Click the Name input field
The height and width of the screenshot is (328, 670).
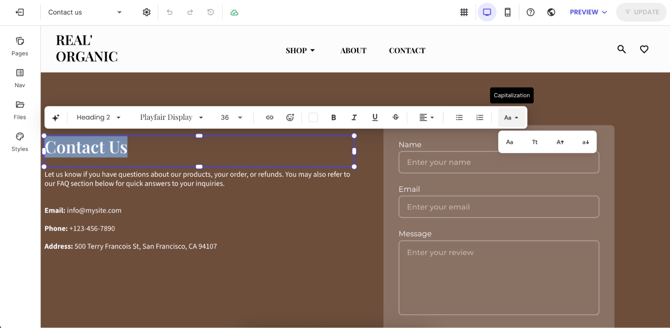click(499, 162)
